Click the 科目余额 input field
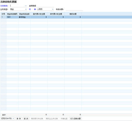 (x=74, y=9)
